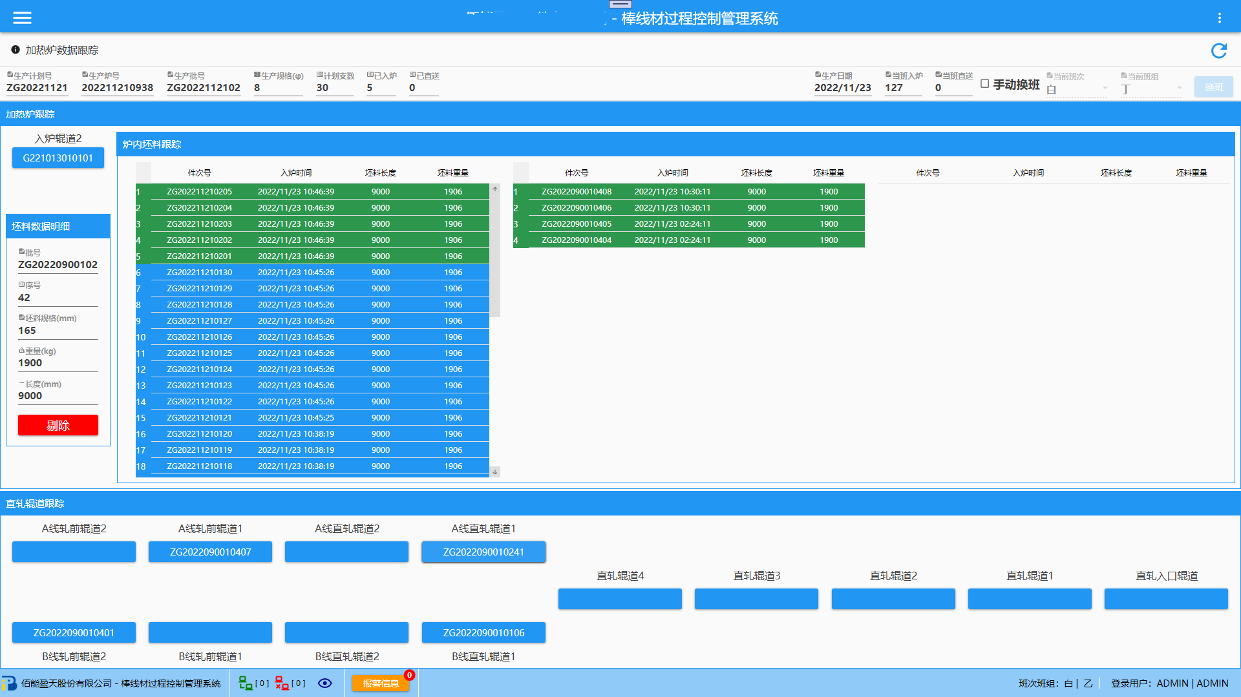Click the 直轧辊道跟踪 section header
Image resolution: width=1241 pixels, height=697 pixels.
point(620,503)
